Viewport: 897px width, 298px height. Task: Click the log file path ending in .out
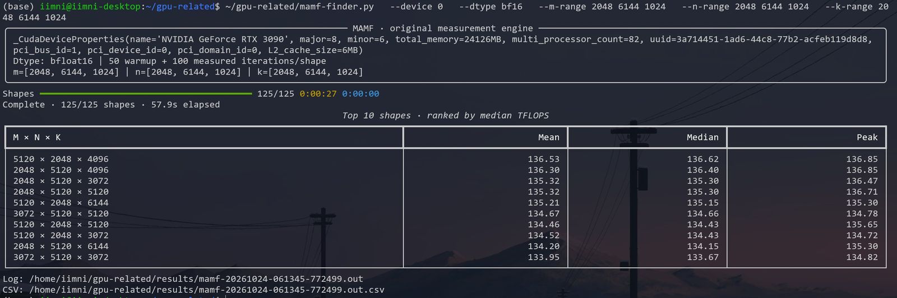pyautogui.click(x=196, y=278)
